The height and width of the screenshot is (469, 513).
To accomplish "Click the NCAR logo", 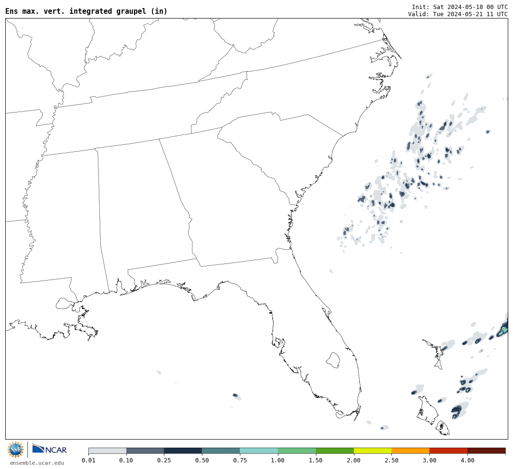I will point(49,449).
